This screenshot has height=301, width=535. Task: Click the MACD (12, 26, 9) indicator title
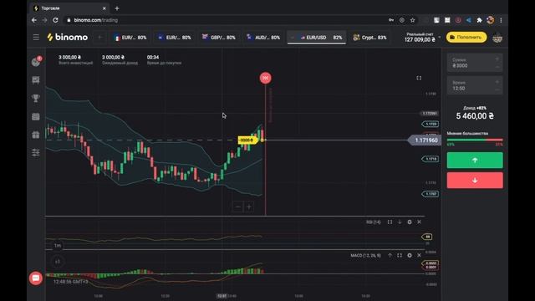pos(365,255)
